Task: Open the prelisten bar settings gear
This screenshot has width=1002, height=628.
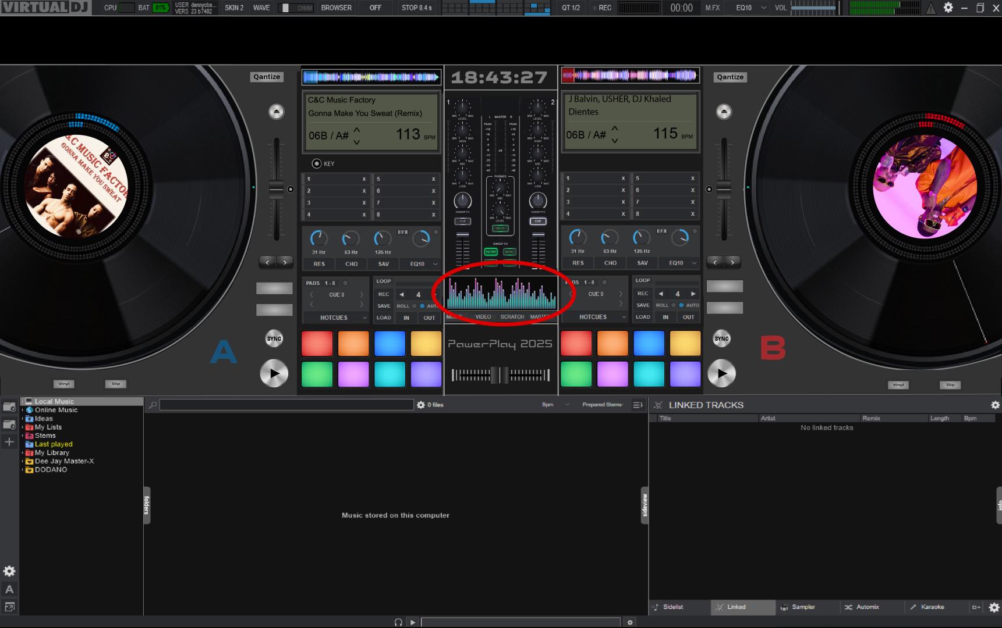Action: [x=629, y=622]
